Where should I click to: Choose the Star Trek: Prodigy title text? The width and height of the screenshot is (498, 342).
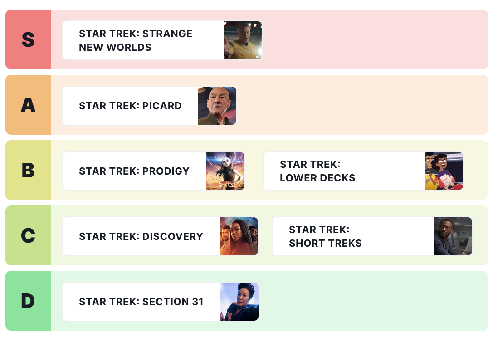(134, 171)
